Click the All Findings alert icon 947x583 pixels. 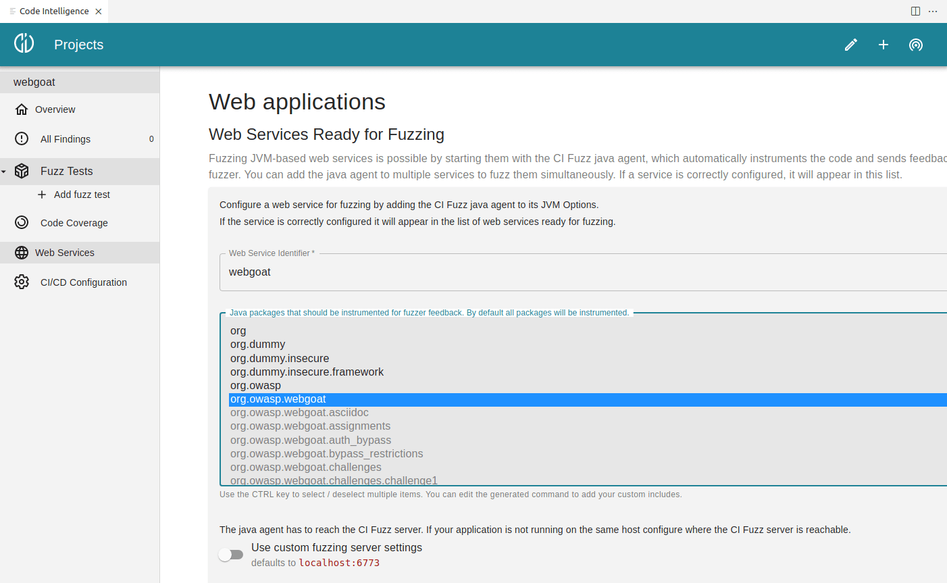tap(22, 138)
